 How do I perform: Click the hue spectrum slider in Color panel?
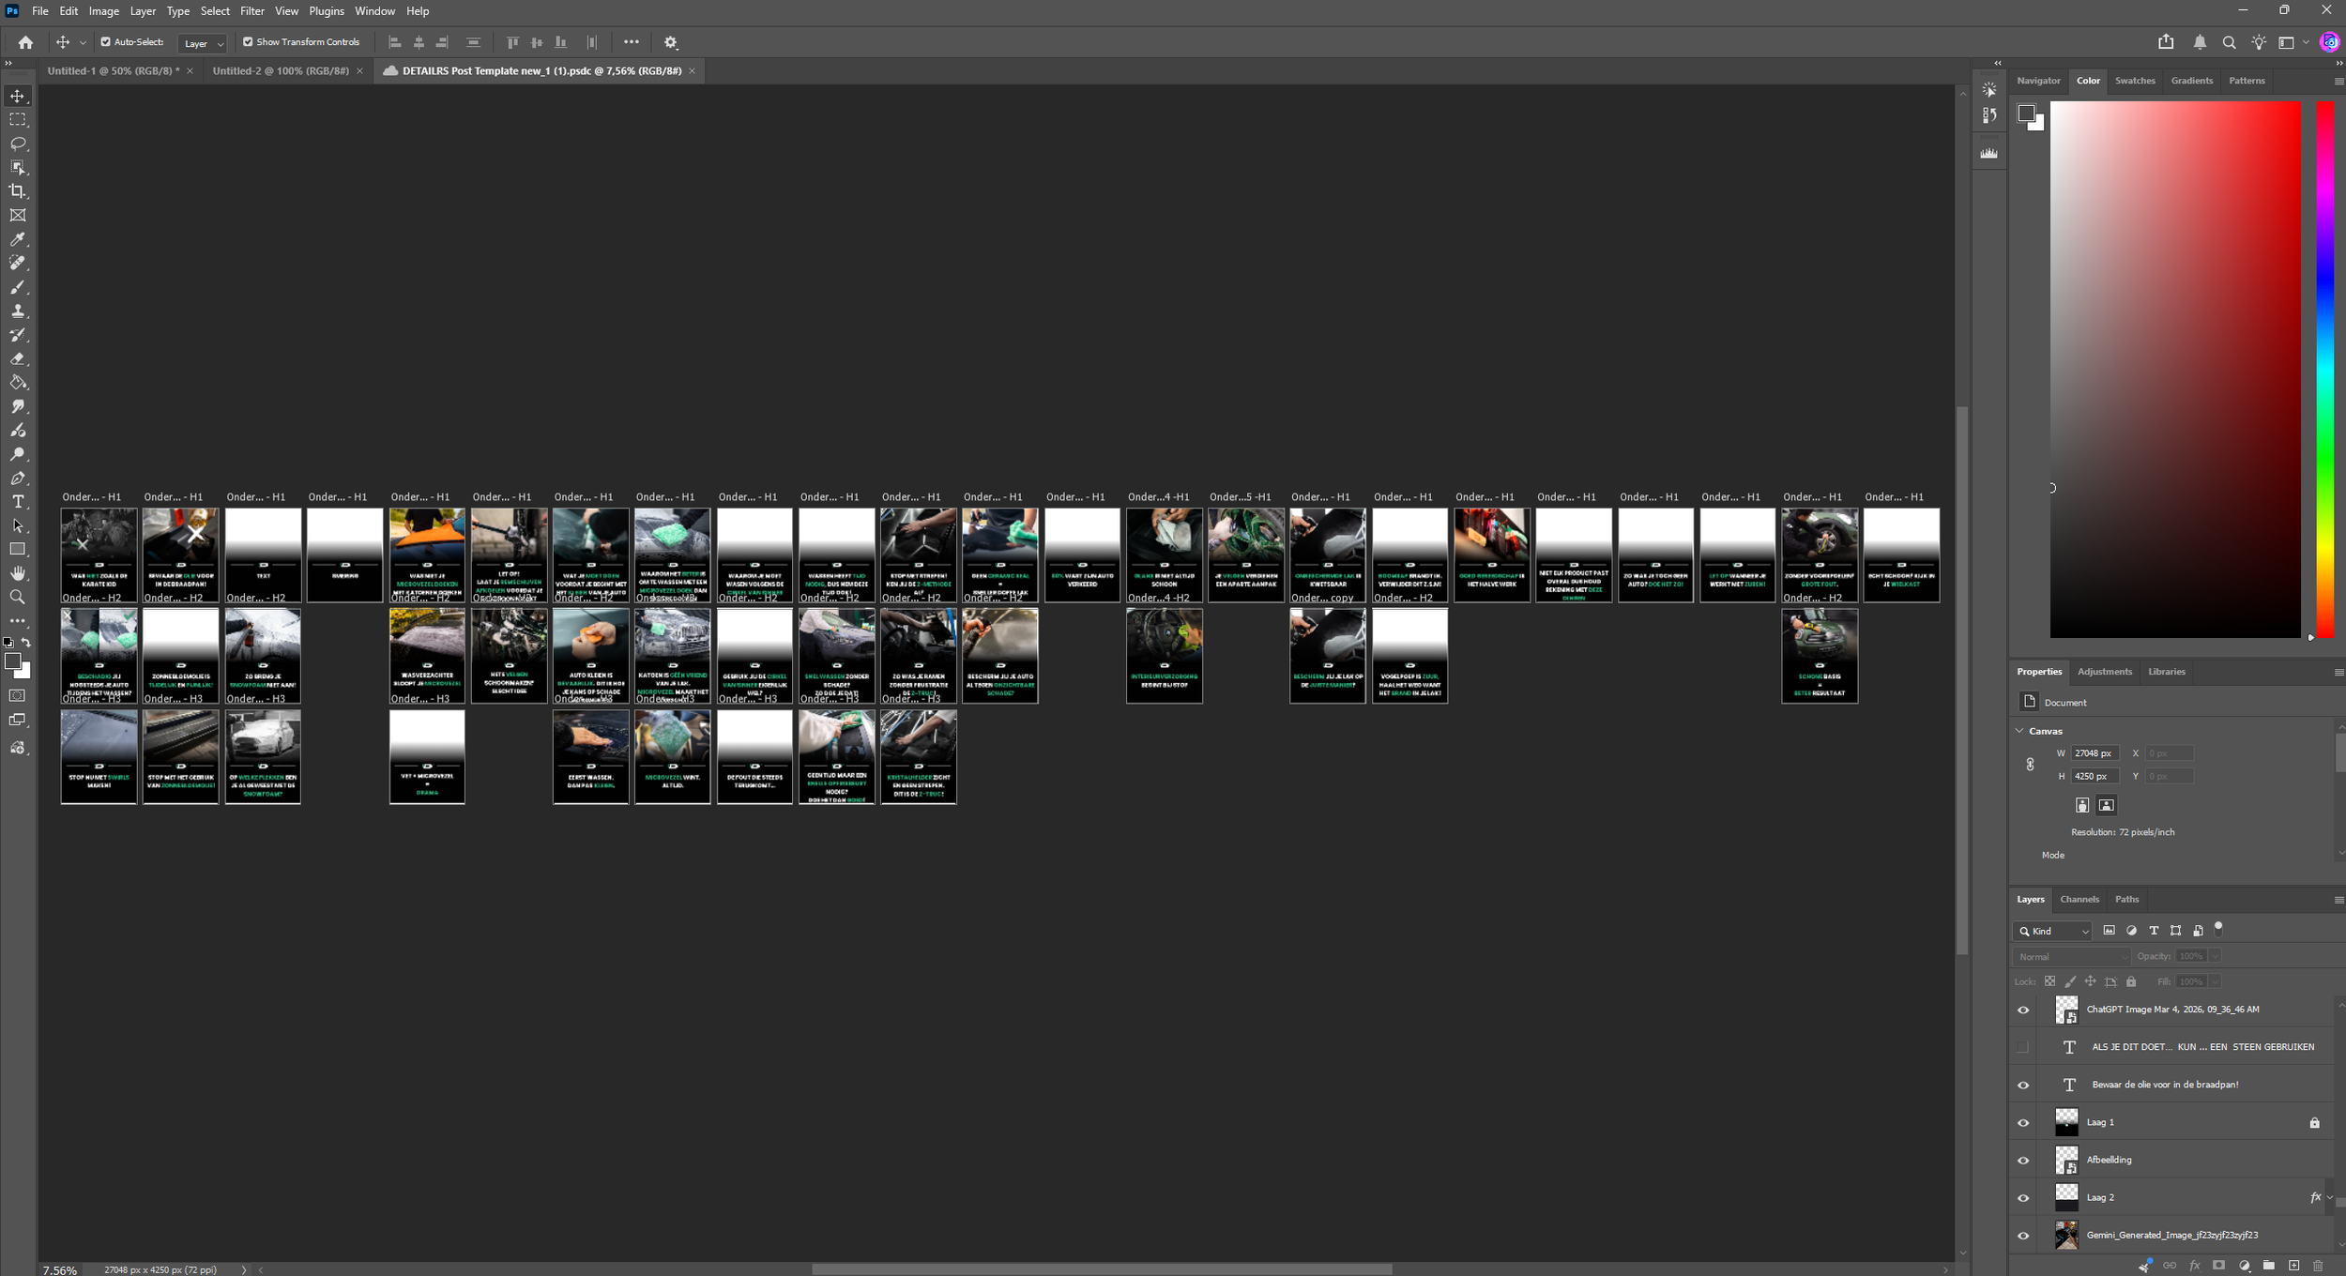click(2325, 370)
